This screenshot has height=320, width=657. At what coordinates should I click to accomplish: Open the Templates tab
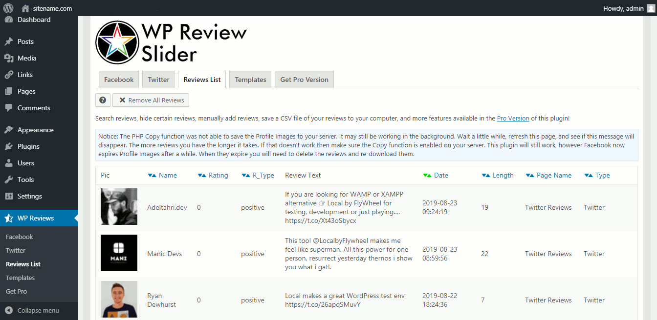click(x=250, y=80)
